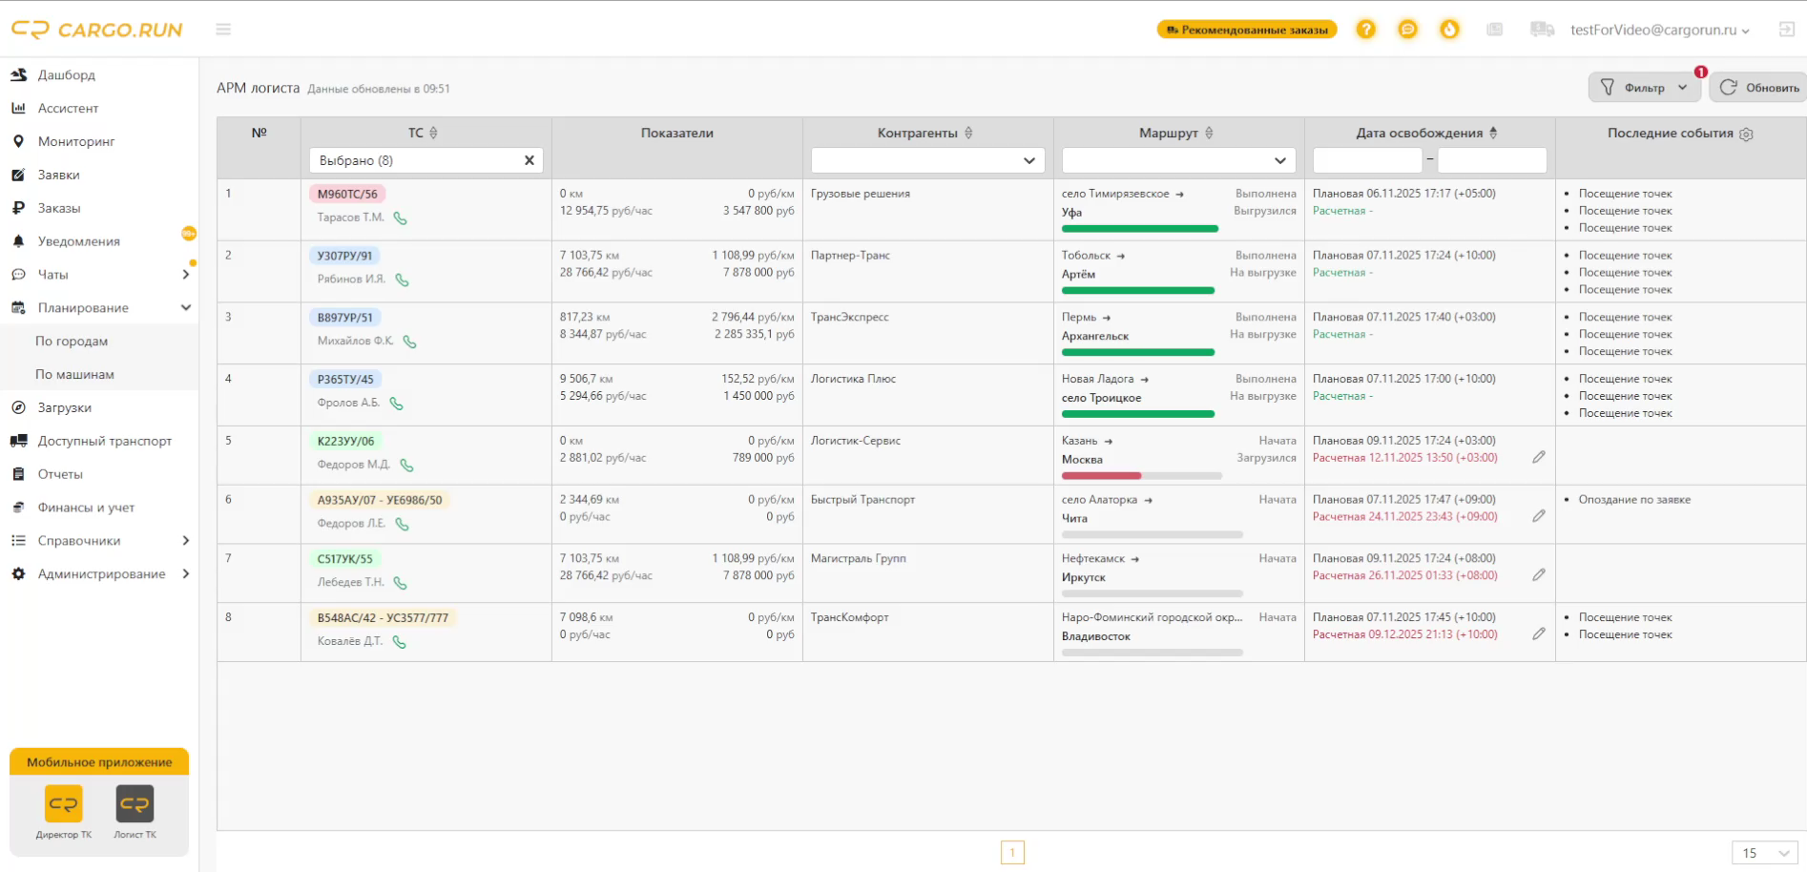Viewport: 1807px width, 872px height.
Task: Click the Обновить button
Action: coord(1758,87)
